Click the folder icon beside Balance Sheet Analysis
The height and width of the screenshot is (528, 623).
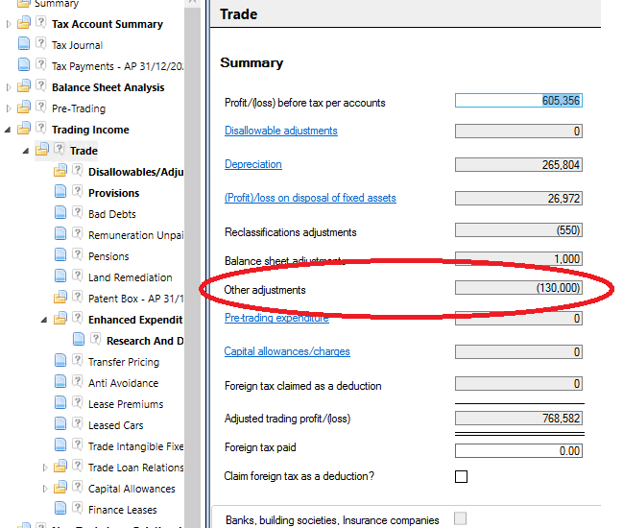coord(23,85)
